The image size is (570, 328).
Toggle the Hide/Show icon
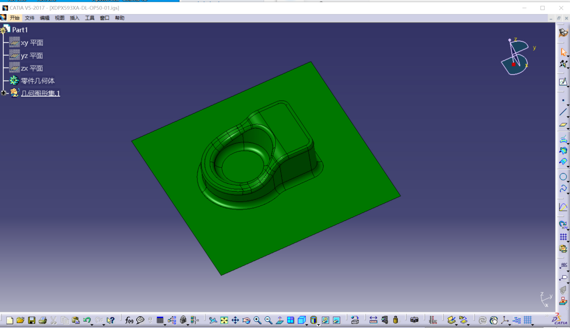coord(325,320)
